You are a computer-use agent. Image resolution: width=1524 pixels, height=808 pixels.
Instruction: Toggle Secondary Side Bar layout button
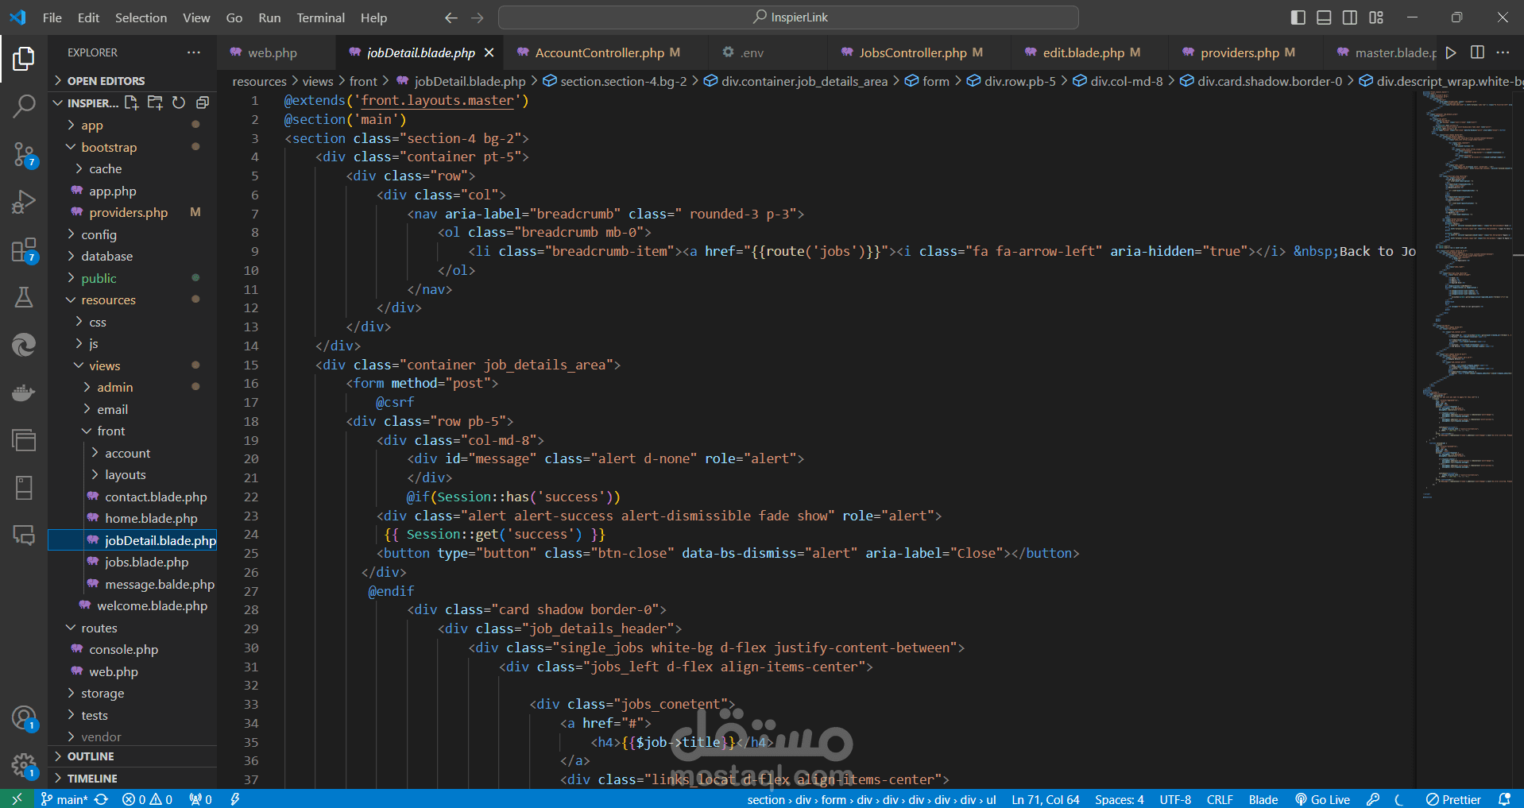(1350, 17)
